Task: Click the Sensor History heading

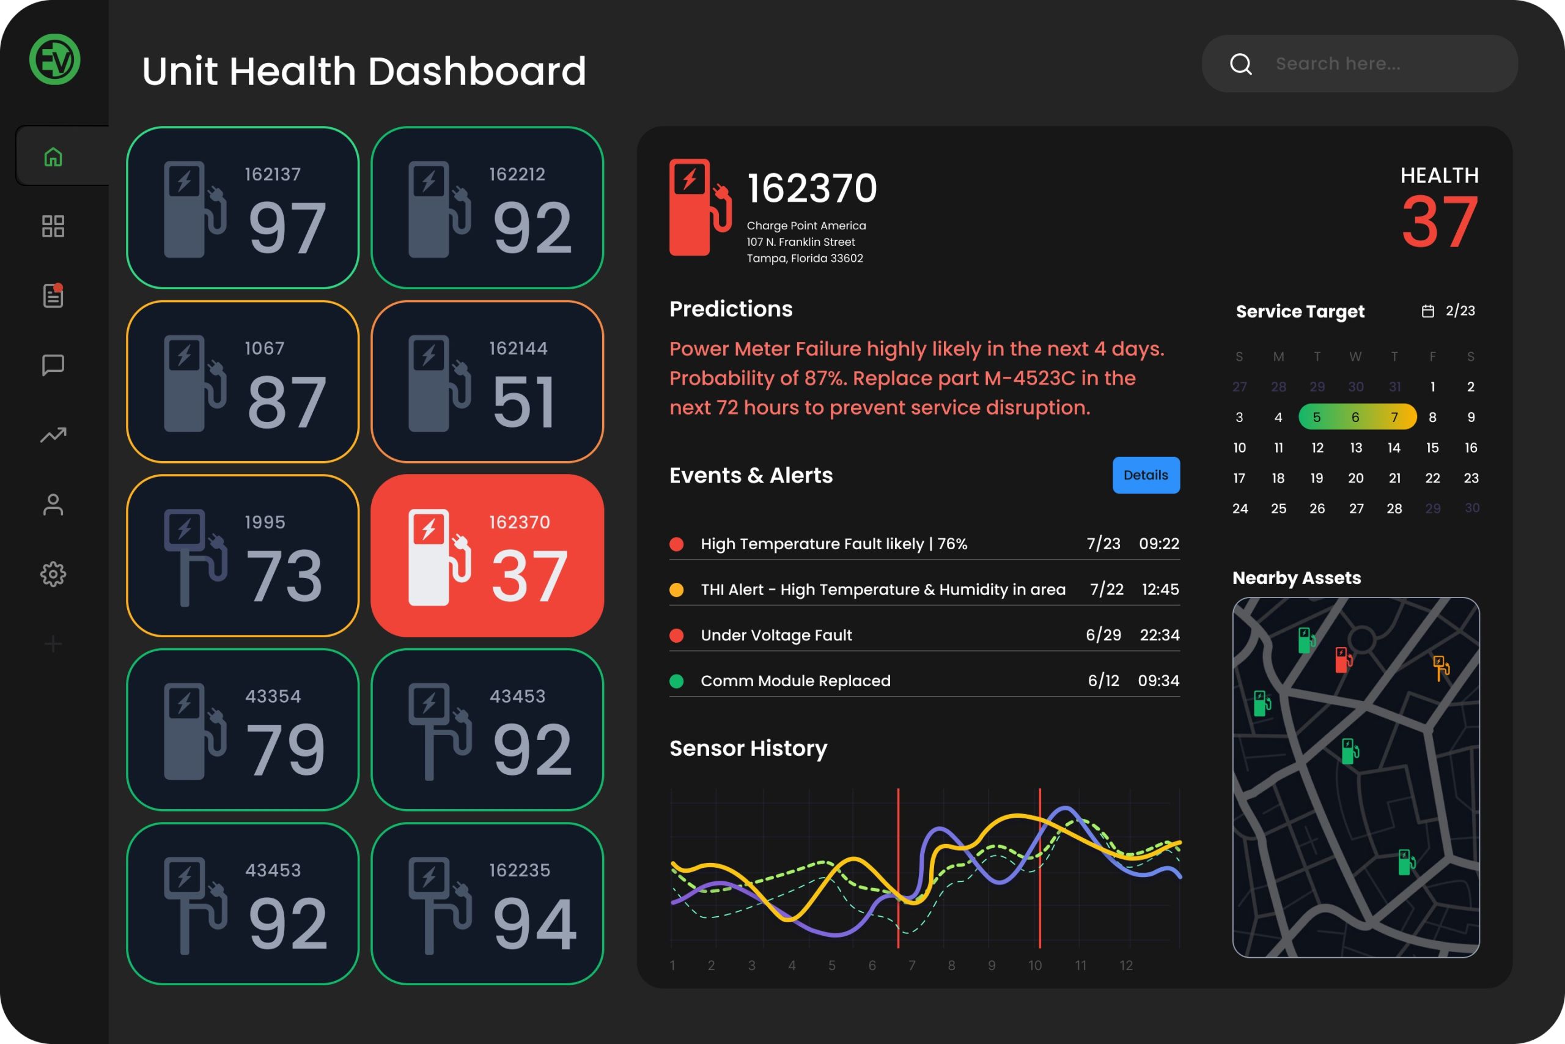Action: [x=748, y=749]
